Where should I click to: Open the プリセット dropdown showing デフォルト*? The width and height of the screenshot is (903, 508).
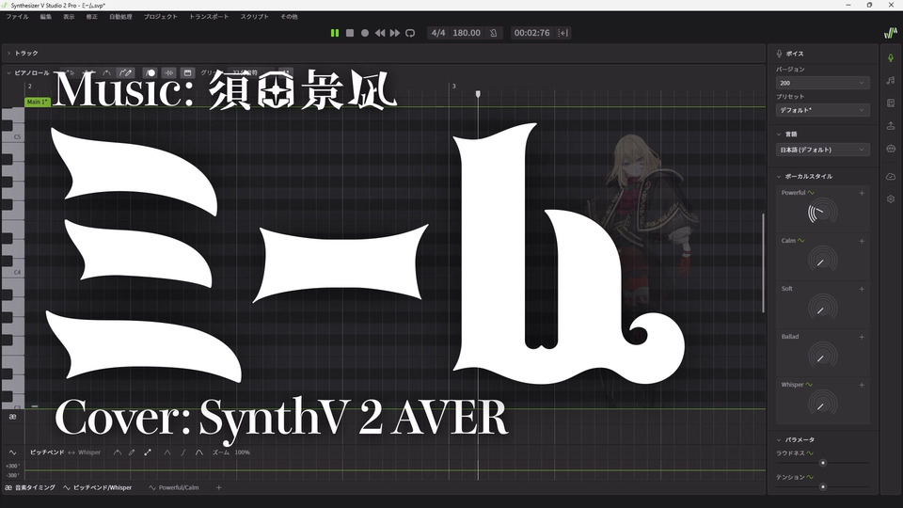tap(822, 110)
